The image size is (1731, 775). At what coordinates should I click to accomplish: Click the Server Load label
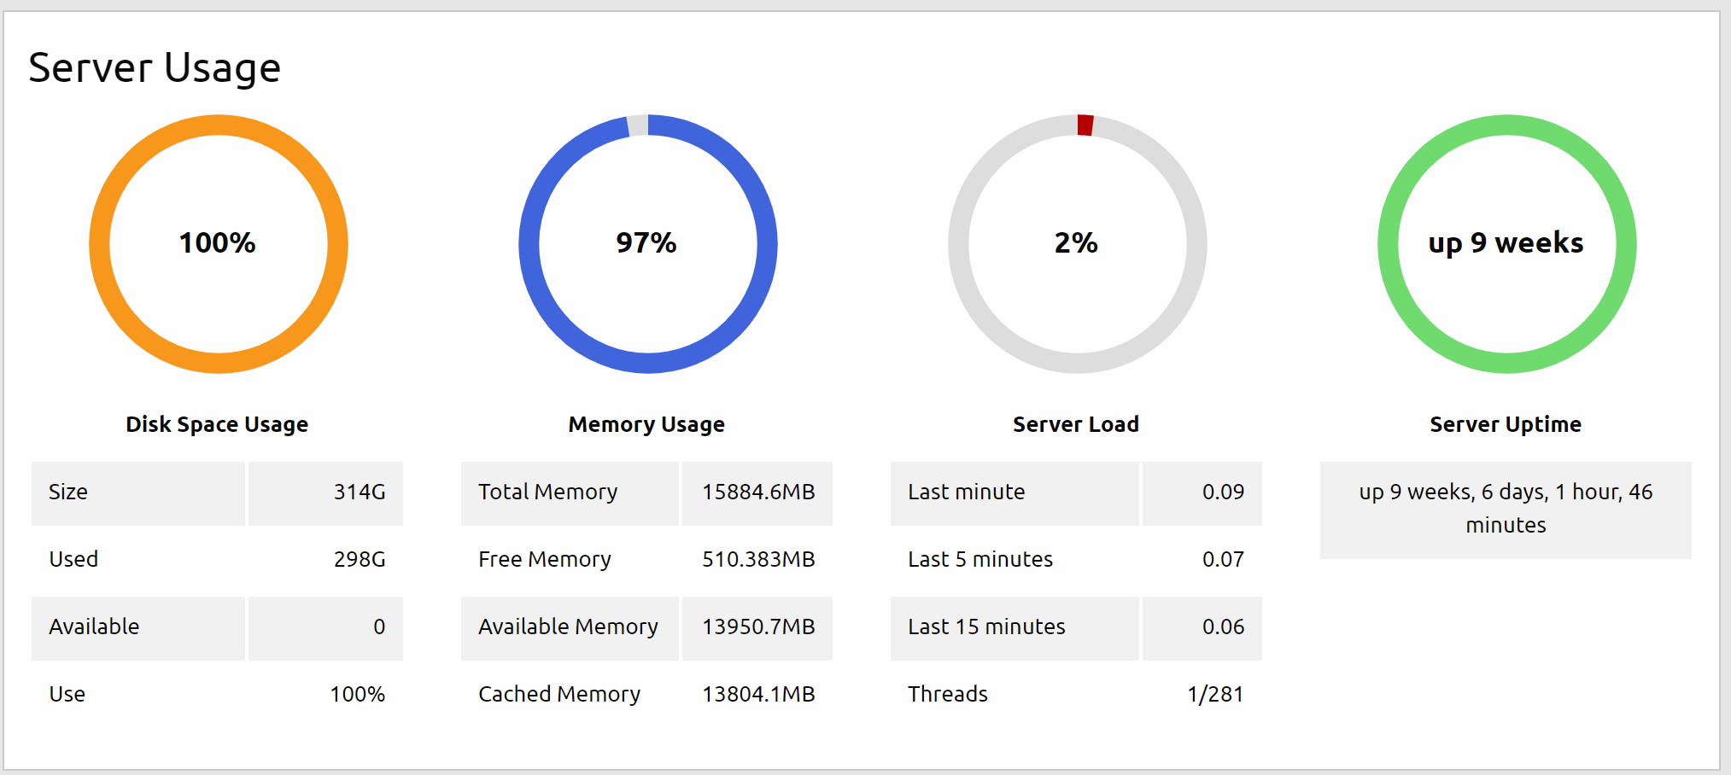[1076, 424]
